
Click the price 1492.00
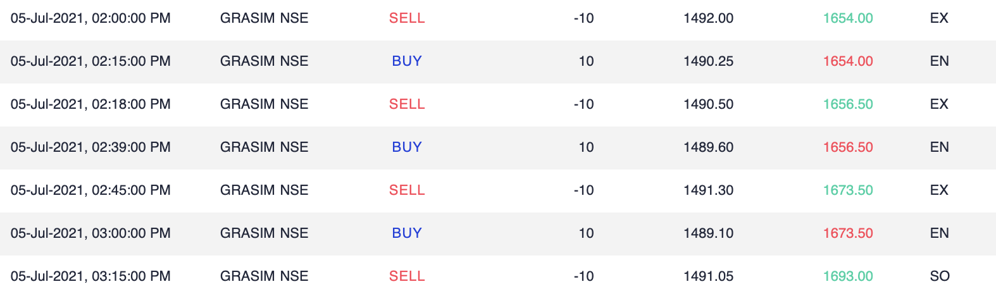709,18
